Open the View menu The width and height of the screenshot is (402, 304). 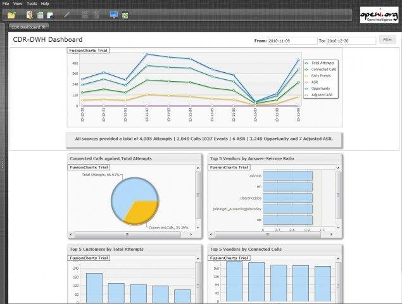coord(18,4)
